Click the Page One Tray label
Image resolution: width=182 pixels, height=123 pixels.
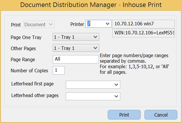point(26,37)
